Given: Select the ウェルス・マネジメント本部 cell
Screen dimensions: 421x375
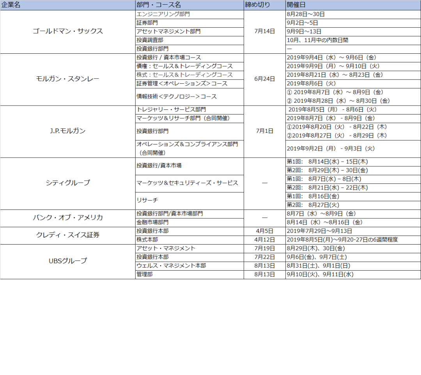Looking at the screenshot, I should [189, 266].
